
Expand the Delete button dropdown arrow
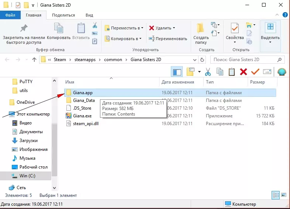174,28
